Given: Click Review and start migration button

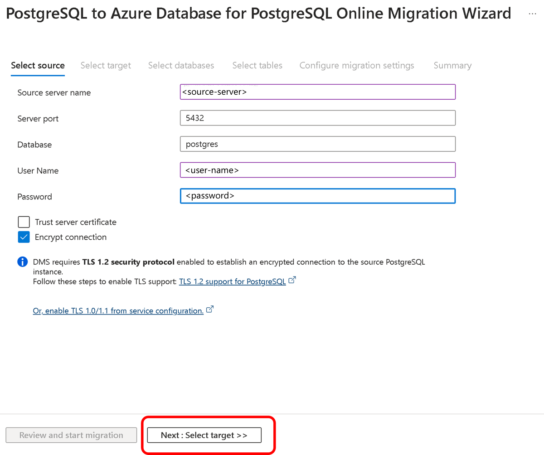Looking at the screenshot, I should 71,435.
